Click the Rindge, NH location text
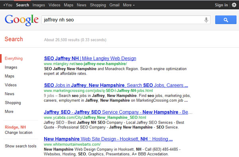Image resolution: width=239 pixels, height=157 pixels. point(15,127)
